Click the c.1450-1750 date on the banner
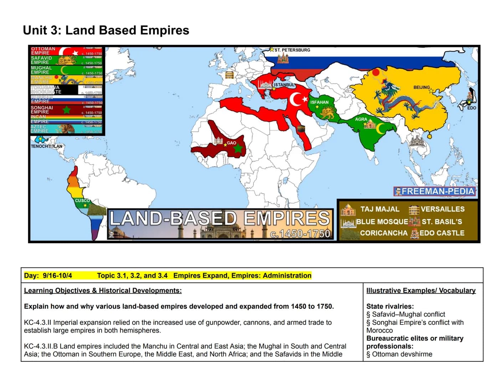The image size is (498, 385). pos(300,234)
